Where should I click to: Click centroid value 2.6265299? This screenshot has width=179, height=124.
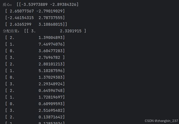point(21,24)
